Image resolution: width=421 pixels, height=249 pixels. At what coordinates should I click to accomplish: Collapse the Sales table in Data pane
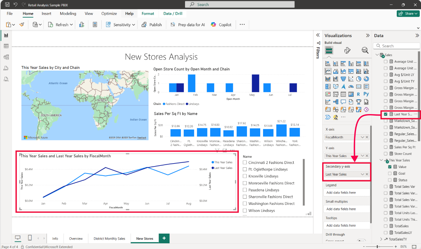[377, 55]
